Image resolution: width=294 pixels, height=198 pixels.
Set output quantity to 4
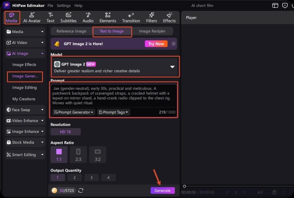point(108,177)
